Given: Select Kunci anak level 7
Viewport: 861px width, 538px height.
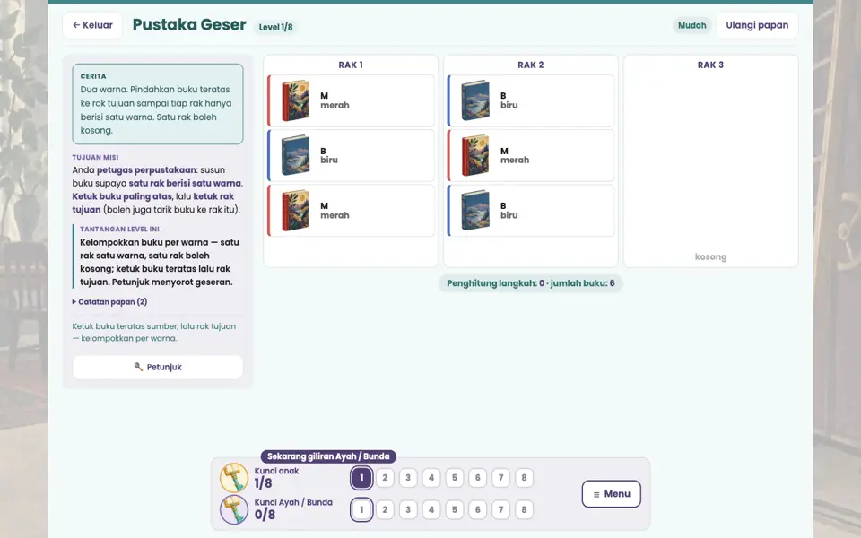Looking at the screenshot, I should pos(500,478).
